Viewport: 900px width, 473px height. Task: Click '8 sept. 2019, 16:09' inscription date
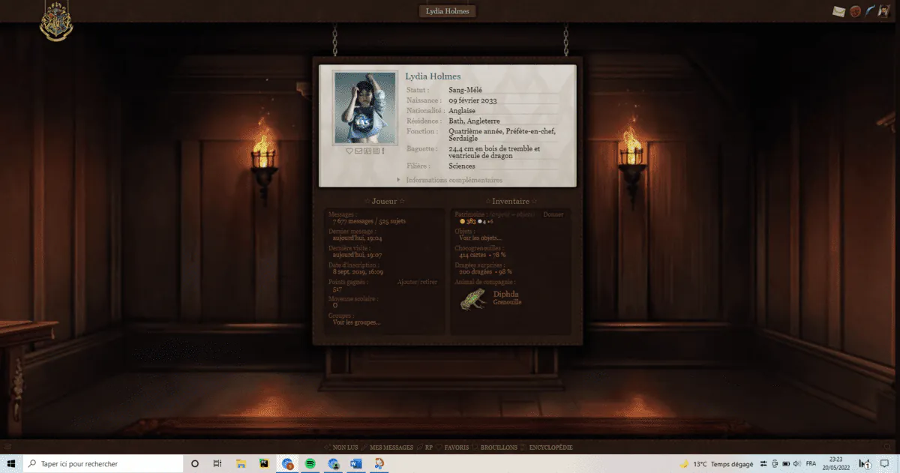pyautogui.click(x=356, y=271)
